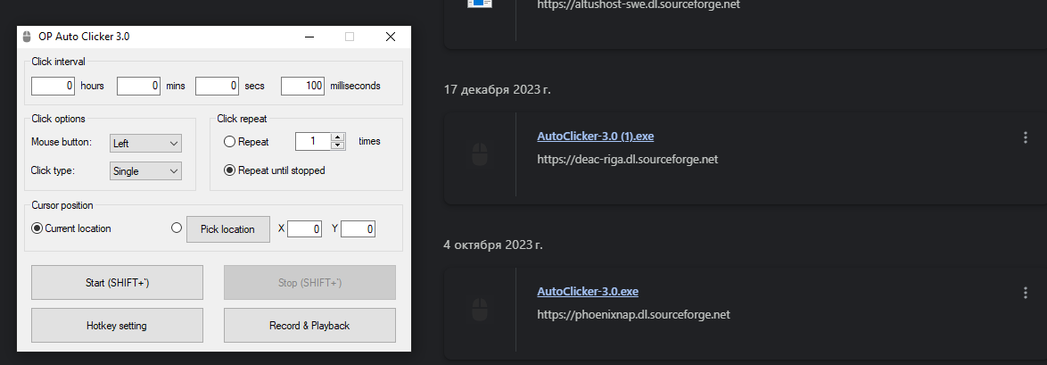Click the file icon of the top download entry
This screenshot has width=1047, height=365.
click(480, 4)
